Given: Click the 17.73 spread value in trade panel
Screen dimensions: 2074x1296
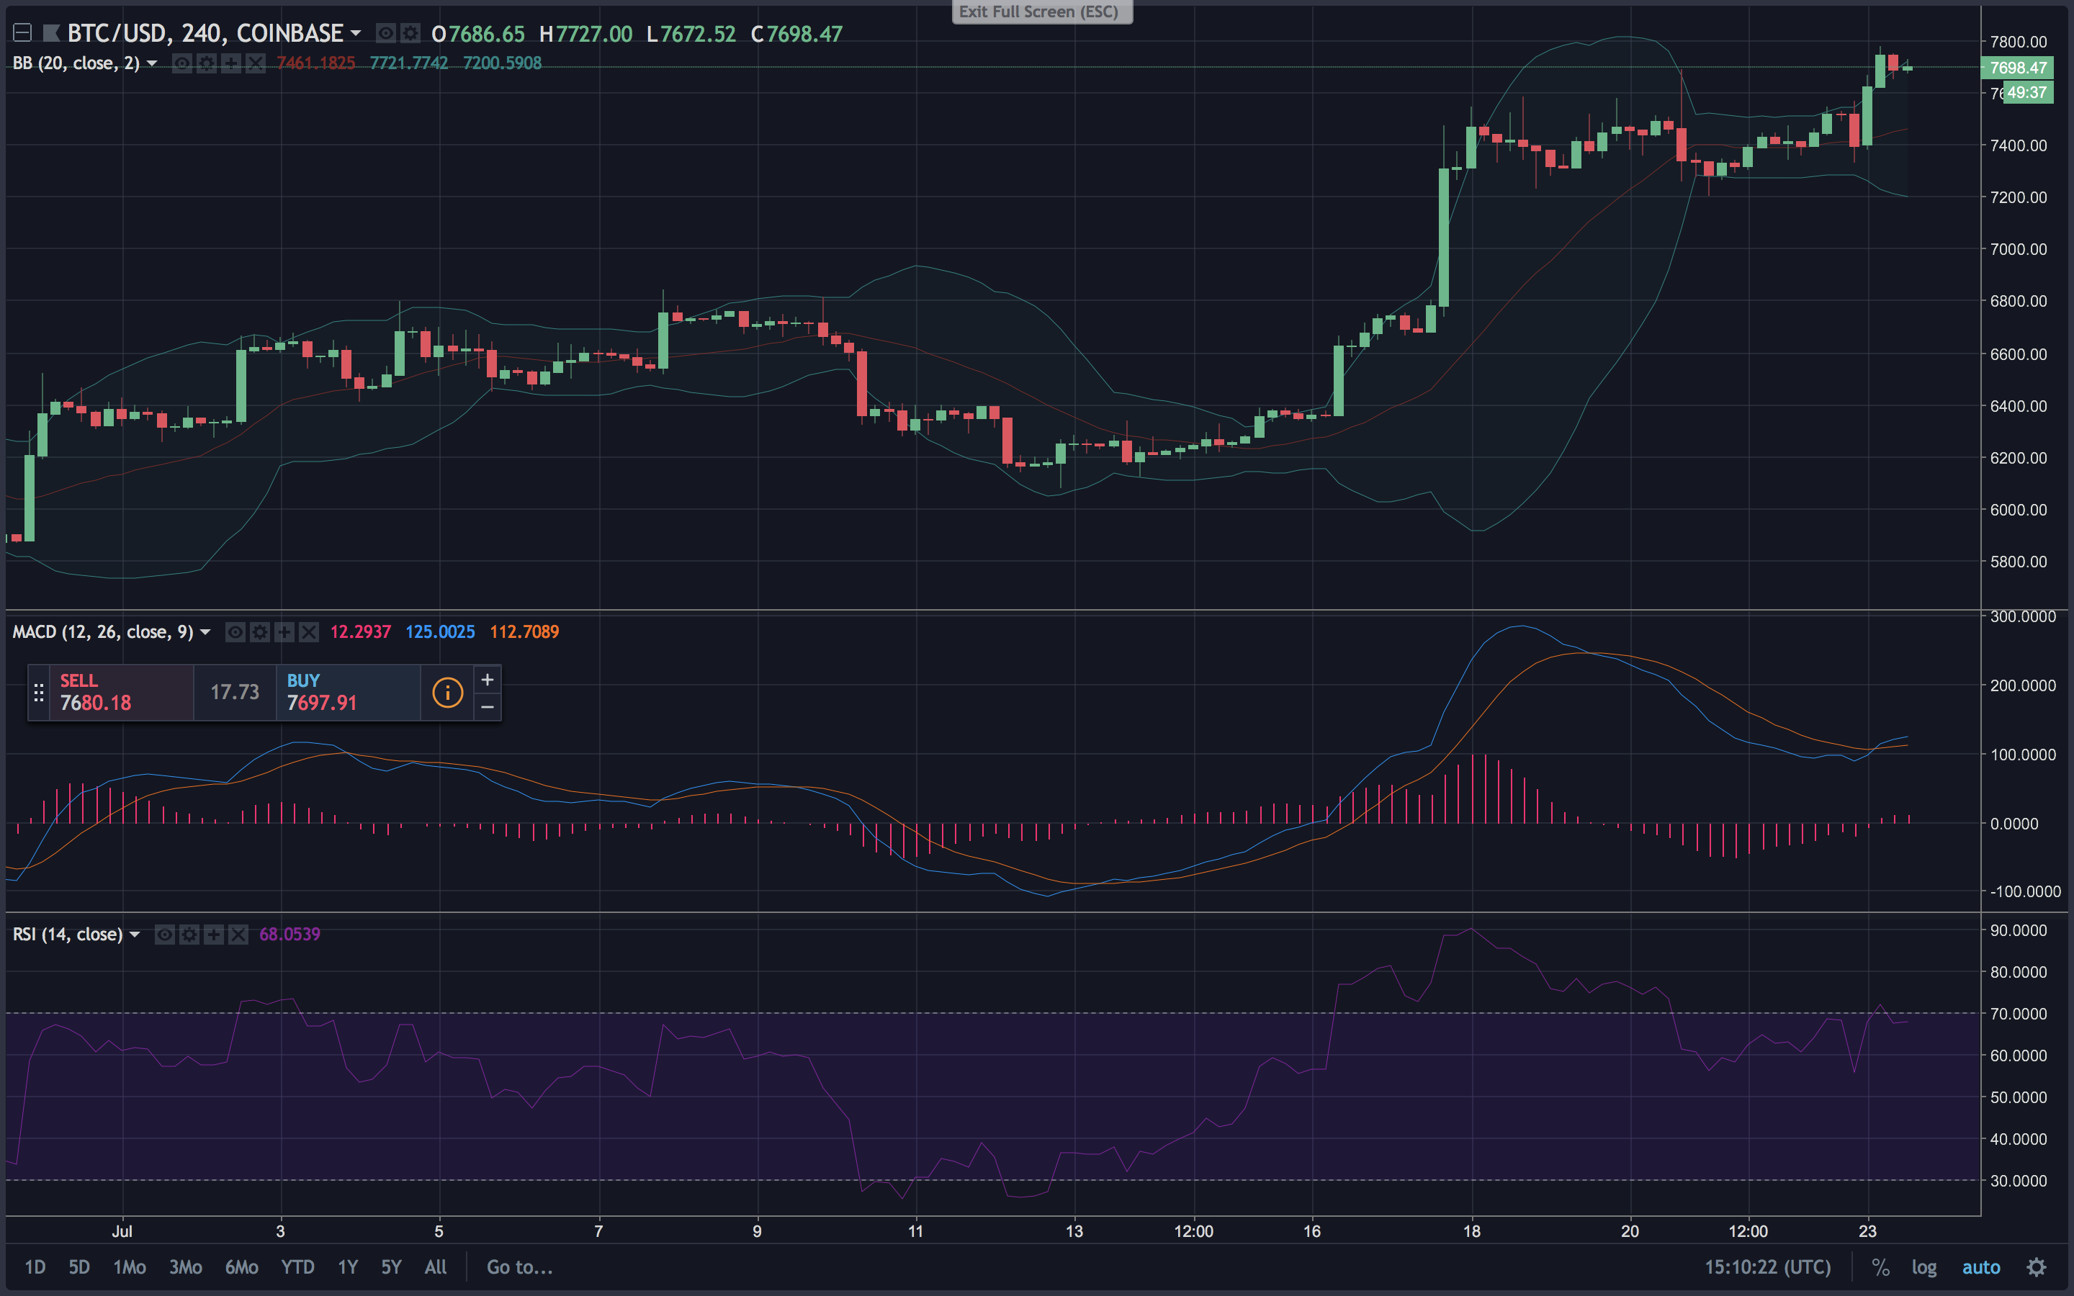Looking at the screenshot, I should (x=235, y=693).
